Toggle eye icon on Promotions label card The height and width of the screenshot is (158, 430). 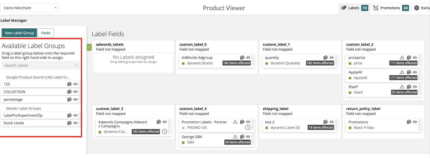point(415,122)
